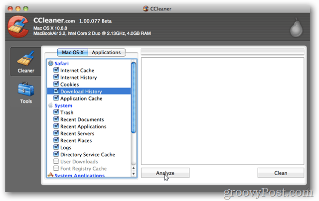Enable the Font Registry Cache checkbox
This screenshot has width=319, height=201.
click(x=56, y=168)
